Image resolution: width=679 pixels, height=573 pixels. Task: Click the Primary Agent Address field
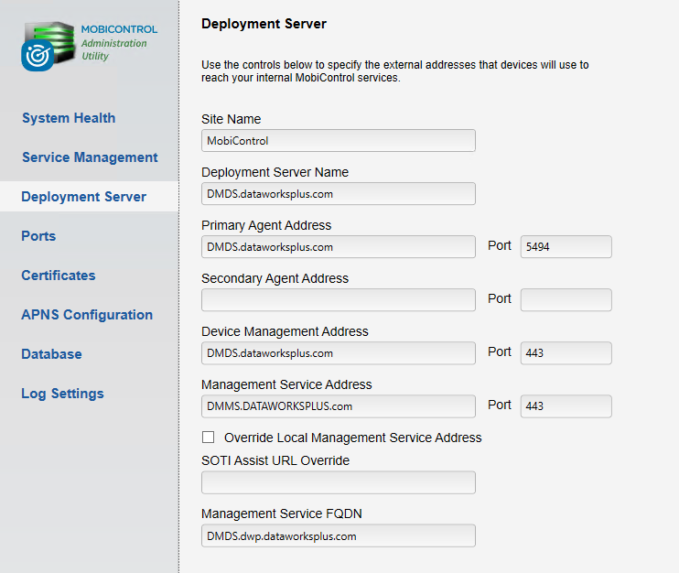(x=338, y=246)
